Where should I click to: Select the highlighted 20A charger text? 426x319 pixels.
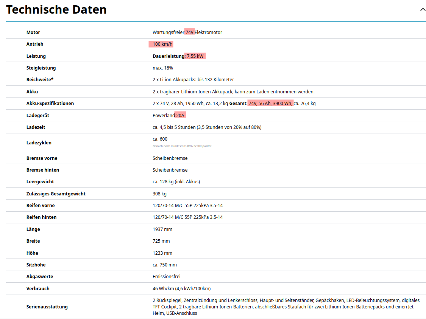click(180, 115)
